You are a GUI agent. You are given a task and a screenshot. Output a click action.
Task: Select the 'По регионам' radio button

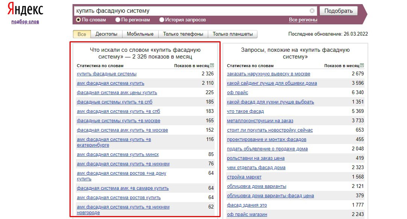click(118, 20)
